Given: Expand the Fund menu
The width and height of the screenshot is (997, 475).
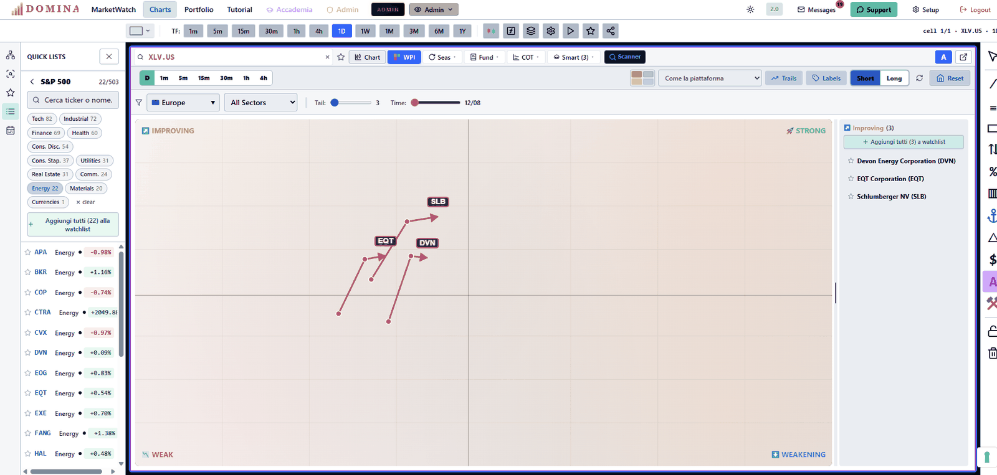Looking at the screenshot, I should pyautogui.click(x=484, y=57).
